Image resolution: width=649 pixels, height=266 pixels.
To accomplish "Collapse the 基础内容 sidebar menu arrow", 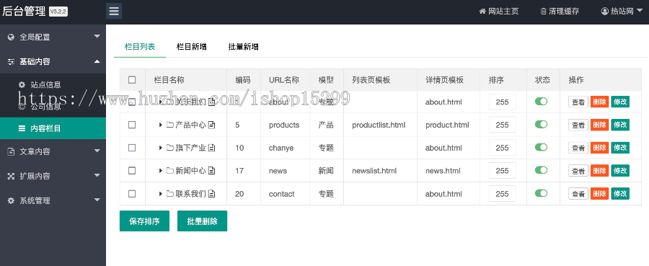I will click(97, 61).
